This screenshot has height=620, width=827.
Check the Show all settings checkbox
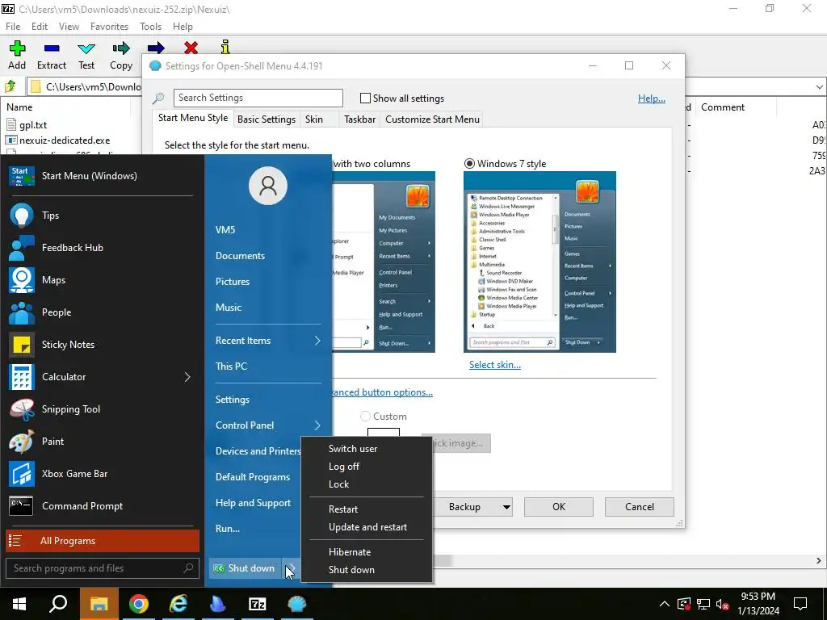[365, 98]
